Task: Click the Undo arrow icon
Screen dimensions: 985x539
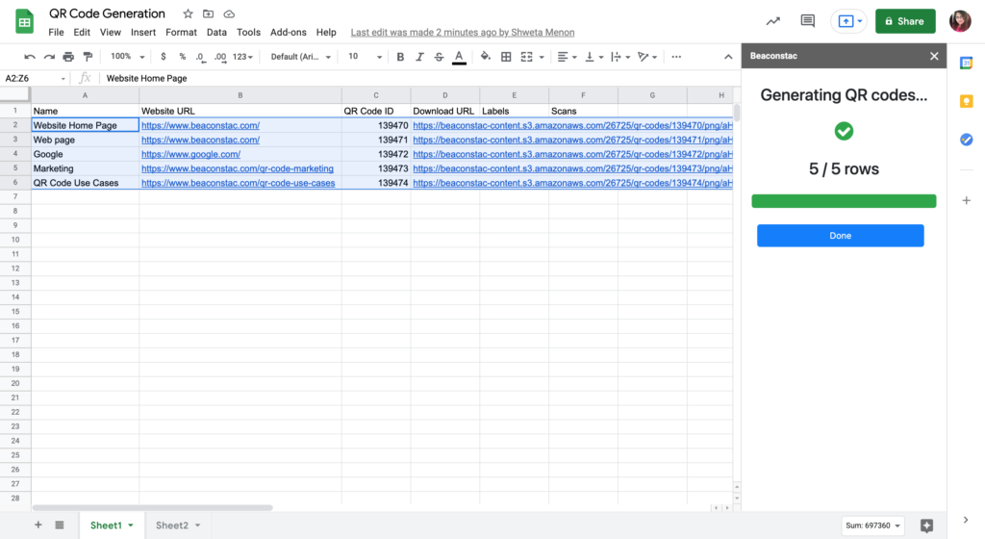Action: [x=30, y=57]
